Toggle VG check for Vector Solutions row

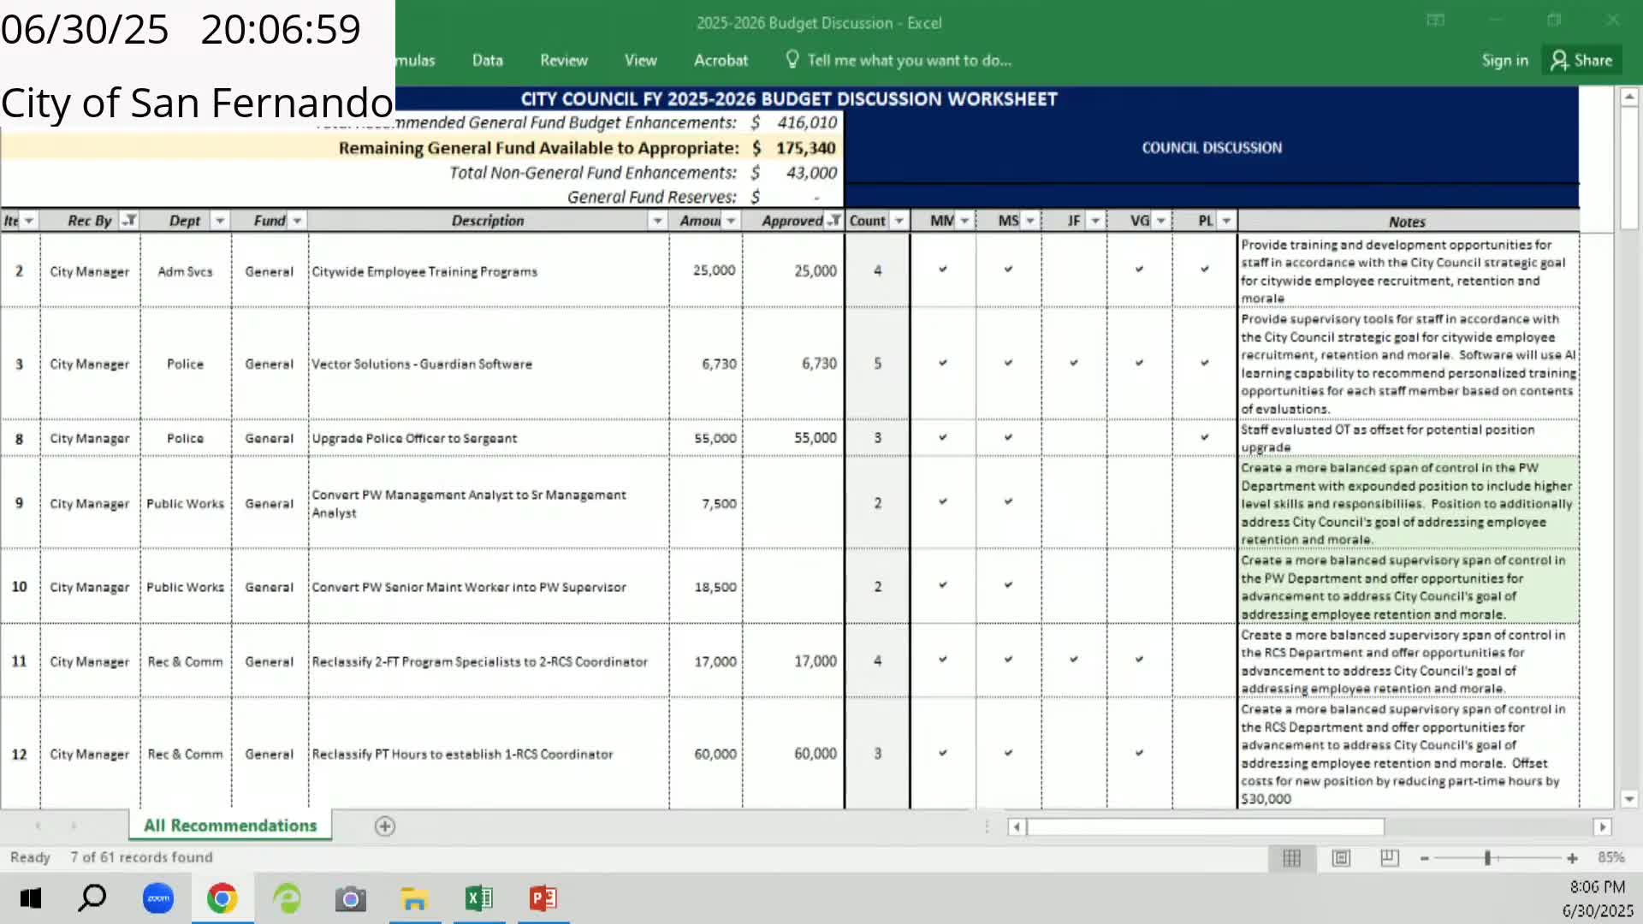1139,363
